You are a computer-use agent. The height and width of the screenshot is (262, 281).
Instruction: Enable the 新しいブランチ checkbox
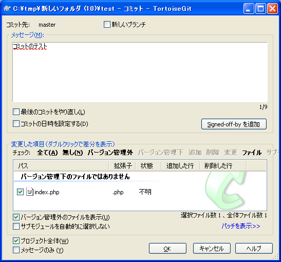107,24
